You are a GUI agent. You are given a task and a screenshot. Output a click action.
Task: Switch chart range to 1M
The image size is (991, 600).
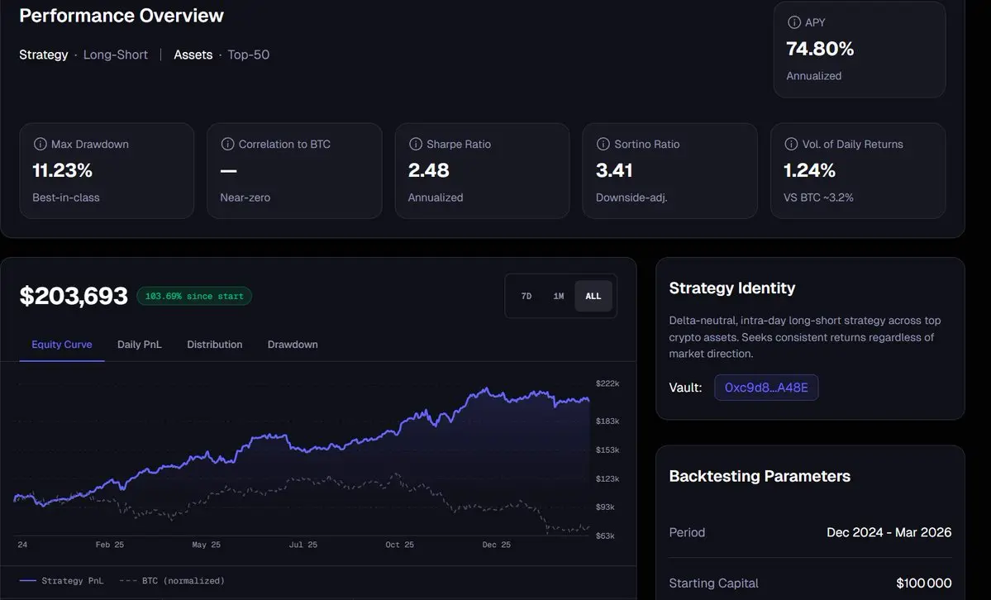[x=559, y=296]
